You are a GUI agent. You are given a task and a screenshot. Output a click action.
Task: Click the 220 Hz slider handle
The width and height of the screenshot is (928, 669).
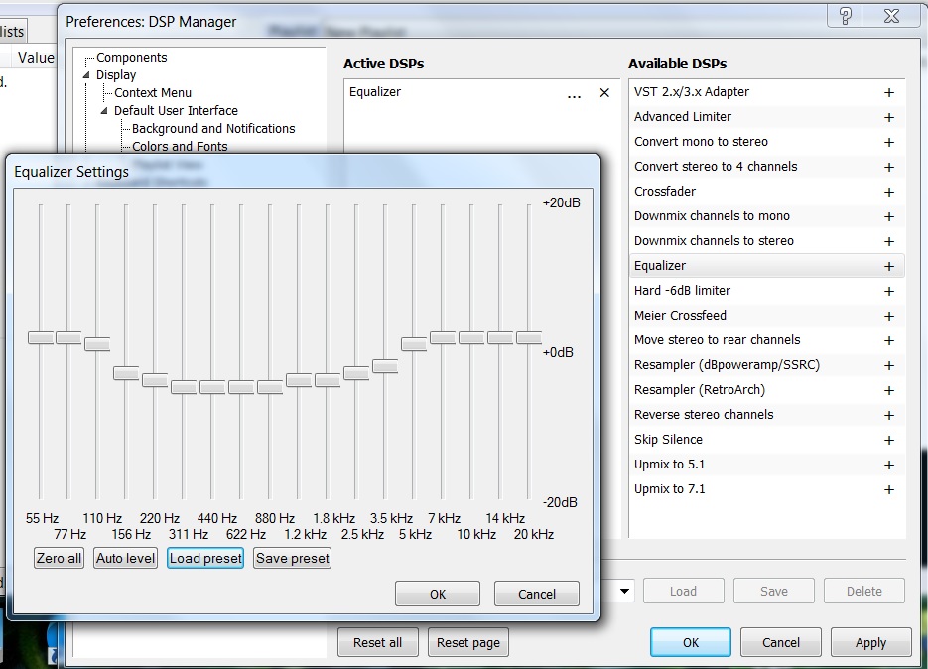[155, 380]
